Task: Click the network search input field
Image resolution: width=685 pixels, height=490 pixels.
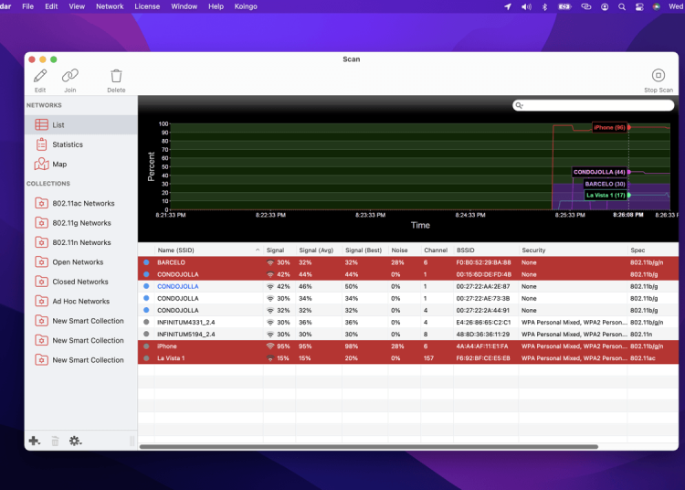Action: [598, 106]
